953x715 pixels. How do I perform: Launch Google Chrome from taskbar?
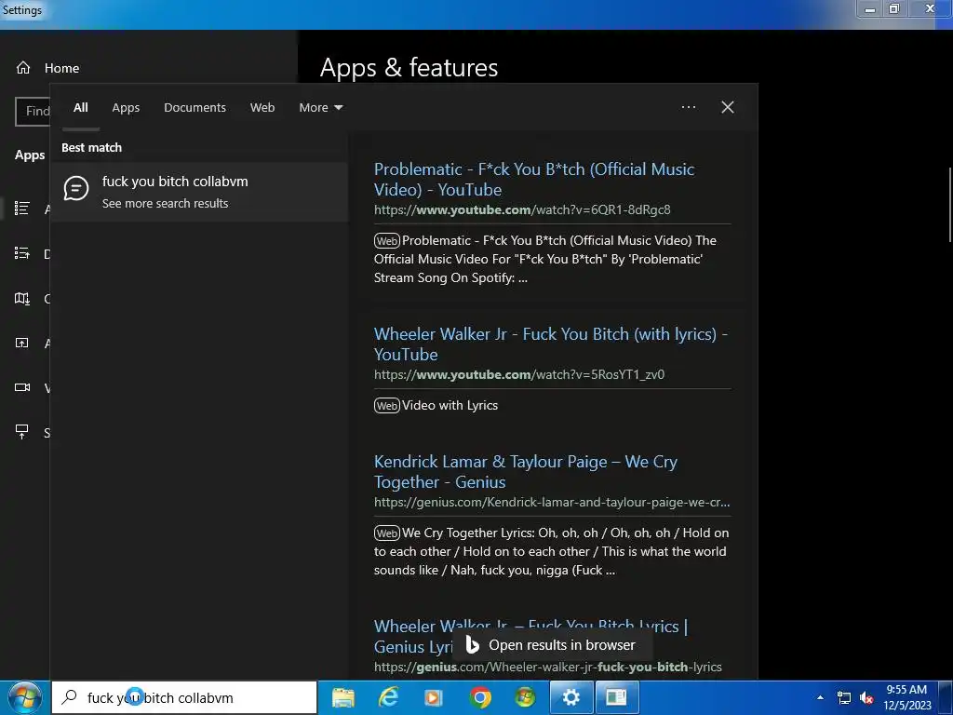point(479,697)
